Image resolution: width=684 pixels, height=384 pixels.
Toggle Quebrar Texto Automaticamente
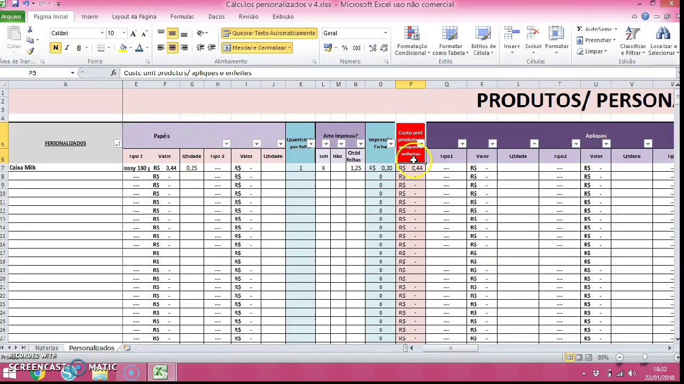269,33
